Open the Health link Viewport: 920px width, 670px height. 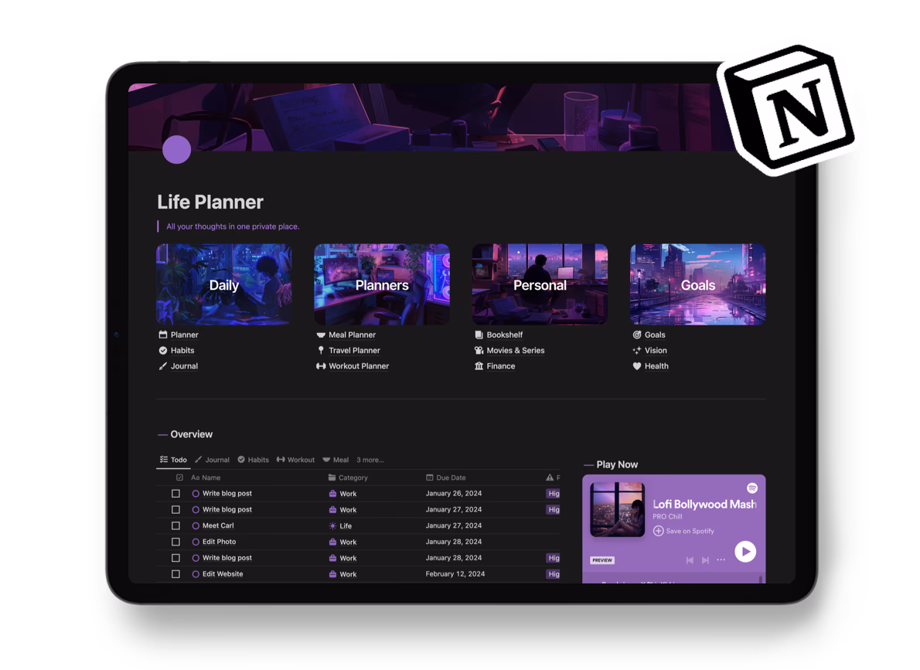click(656, 366)
